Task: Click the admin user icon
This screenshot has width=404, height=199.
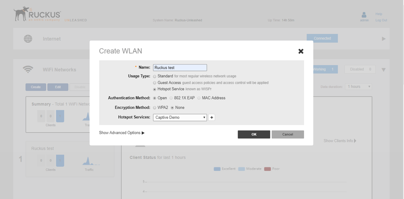Action: pyautogui.click(x=364, y=15)
